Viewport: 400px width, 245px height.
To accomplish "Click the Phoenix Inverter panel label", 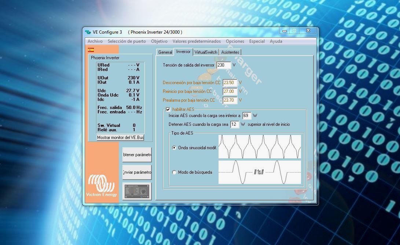I will pyautogui.click(x=105, y=58).
